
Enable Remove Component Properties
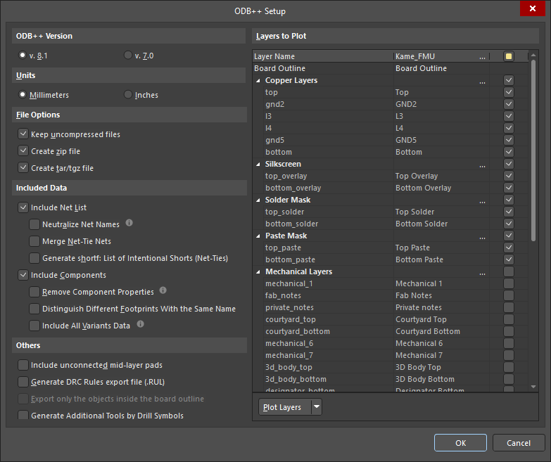coord(34,291)
